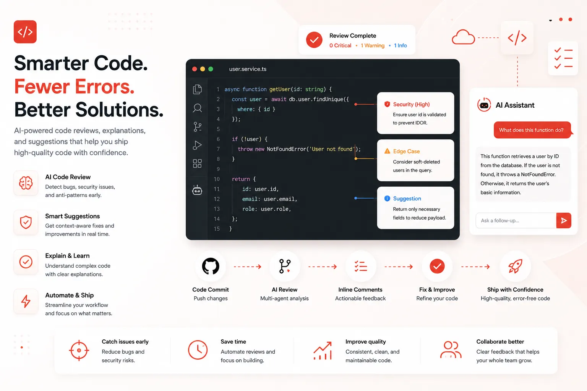Viewport: 587px width, 391px height.
Task: Click the Security (High) shield icon
Action: click(x=387, y=104)
